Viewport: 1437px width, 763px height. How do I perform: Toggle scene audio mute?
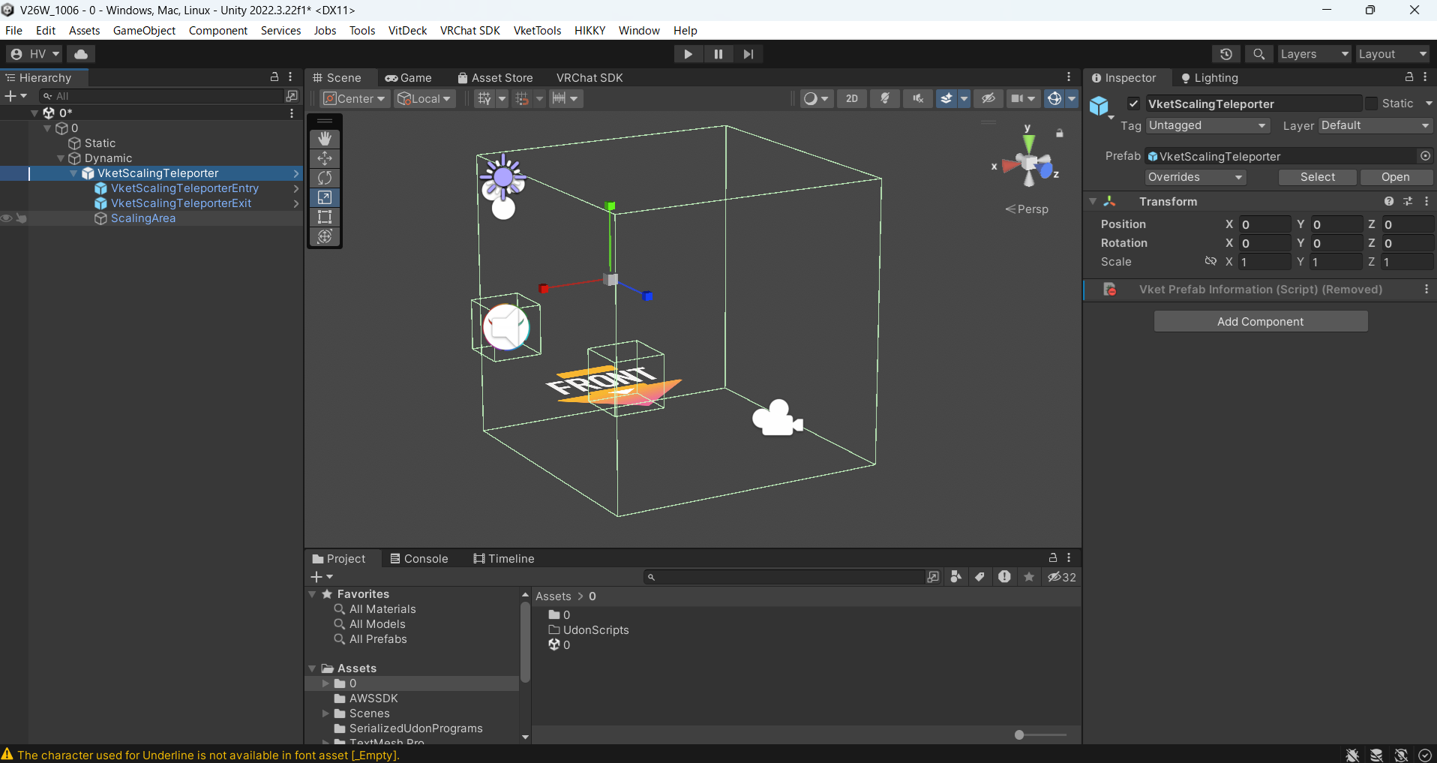pos(918,98)
